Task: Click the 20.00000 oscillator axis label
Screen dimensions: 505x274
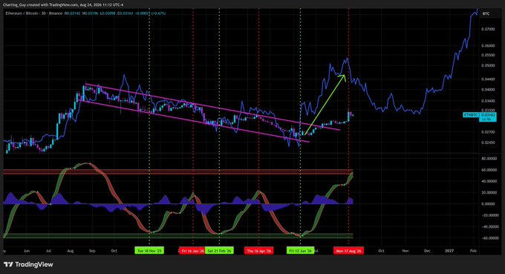Action: pos(489,192)
